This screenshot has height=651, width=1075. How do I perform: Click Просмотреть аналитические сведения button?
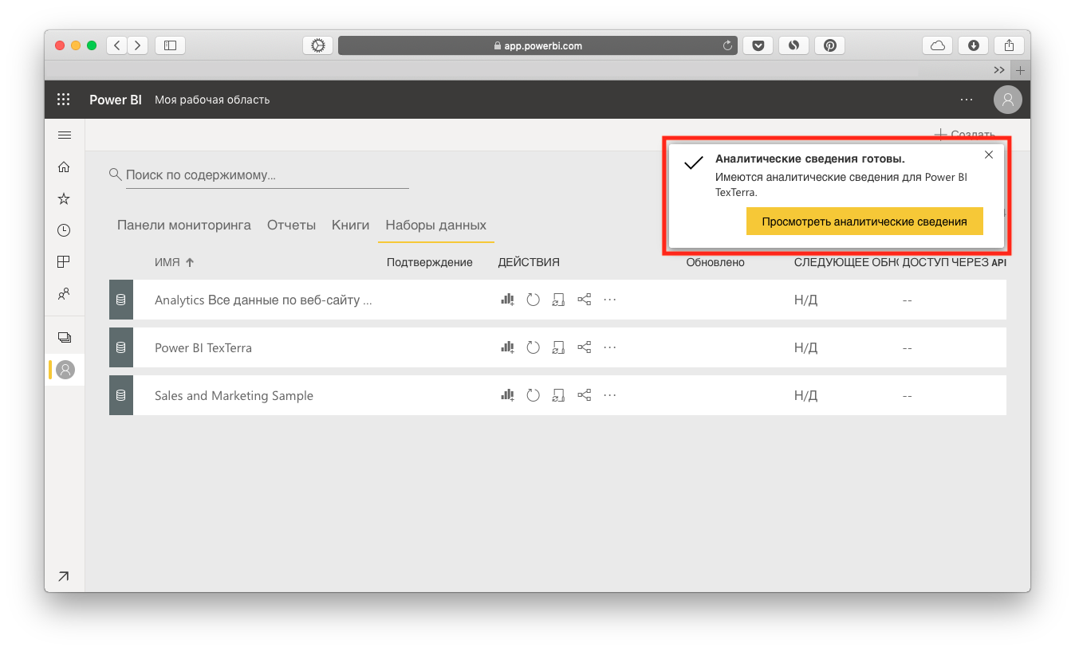[x=864, y=222]
